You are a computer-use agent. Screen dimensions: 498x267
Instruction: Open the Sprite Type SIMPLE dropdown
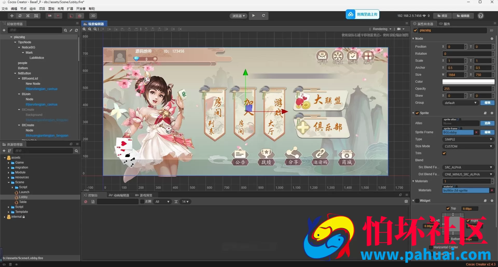tap(468, 139)
